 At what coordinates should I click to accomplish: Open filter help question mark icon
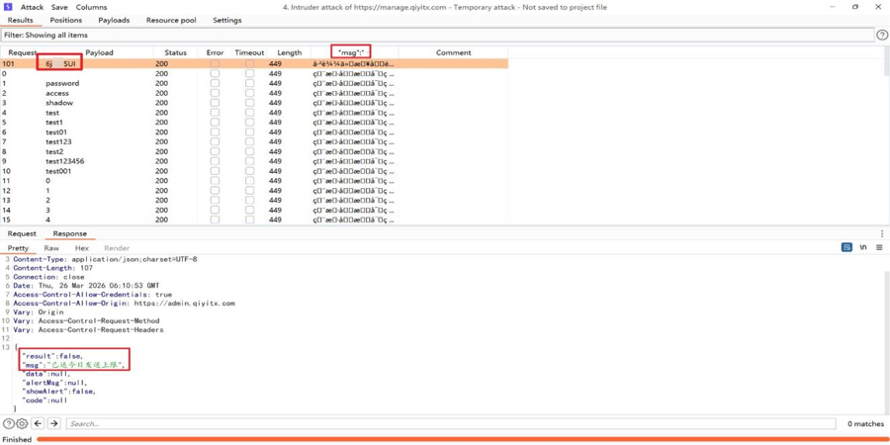pos(881,36)
